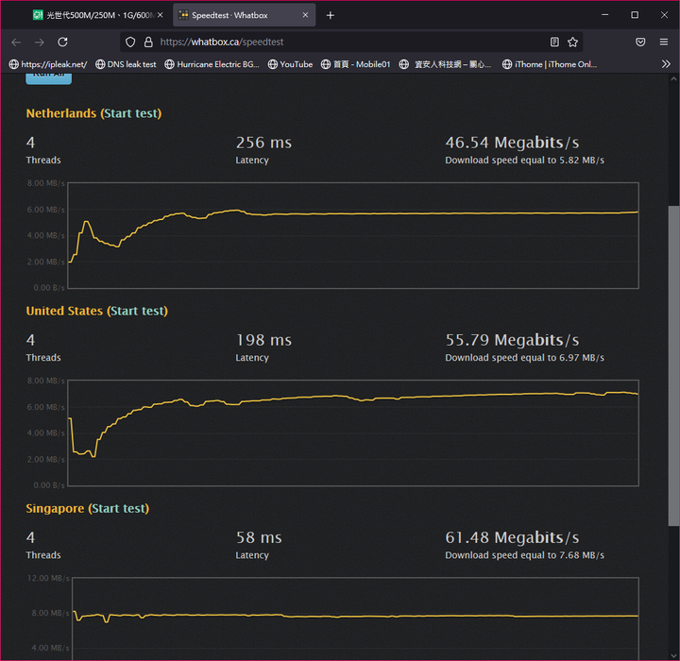680x661 pixels.
Task: Toggle reader view icon in address bar
Action: point(554,42)
